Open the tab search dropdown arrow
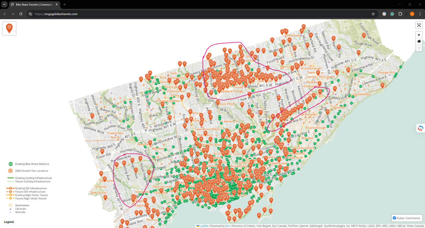The image size is (425, 228). coord(4,5)
